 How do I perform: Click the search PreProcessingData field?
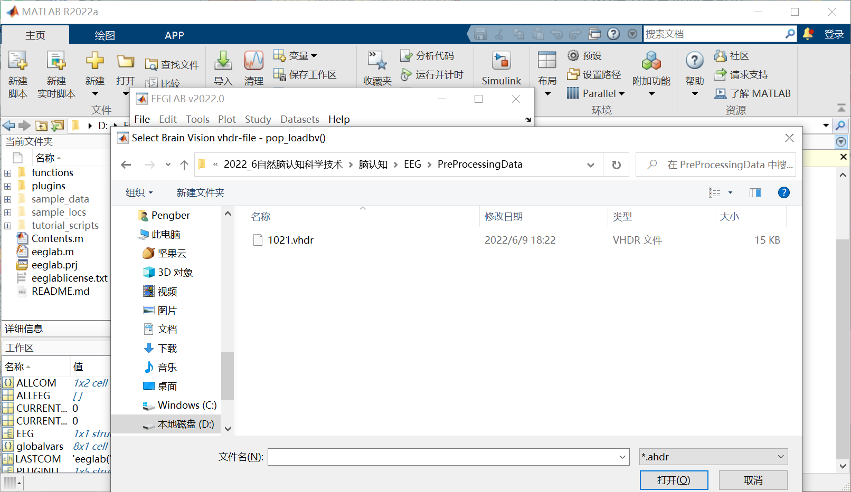[x=716, y=165]
